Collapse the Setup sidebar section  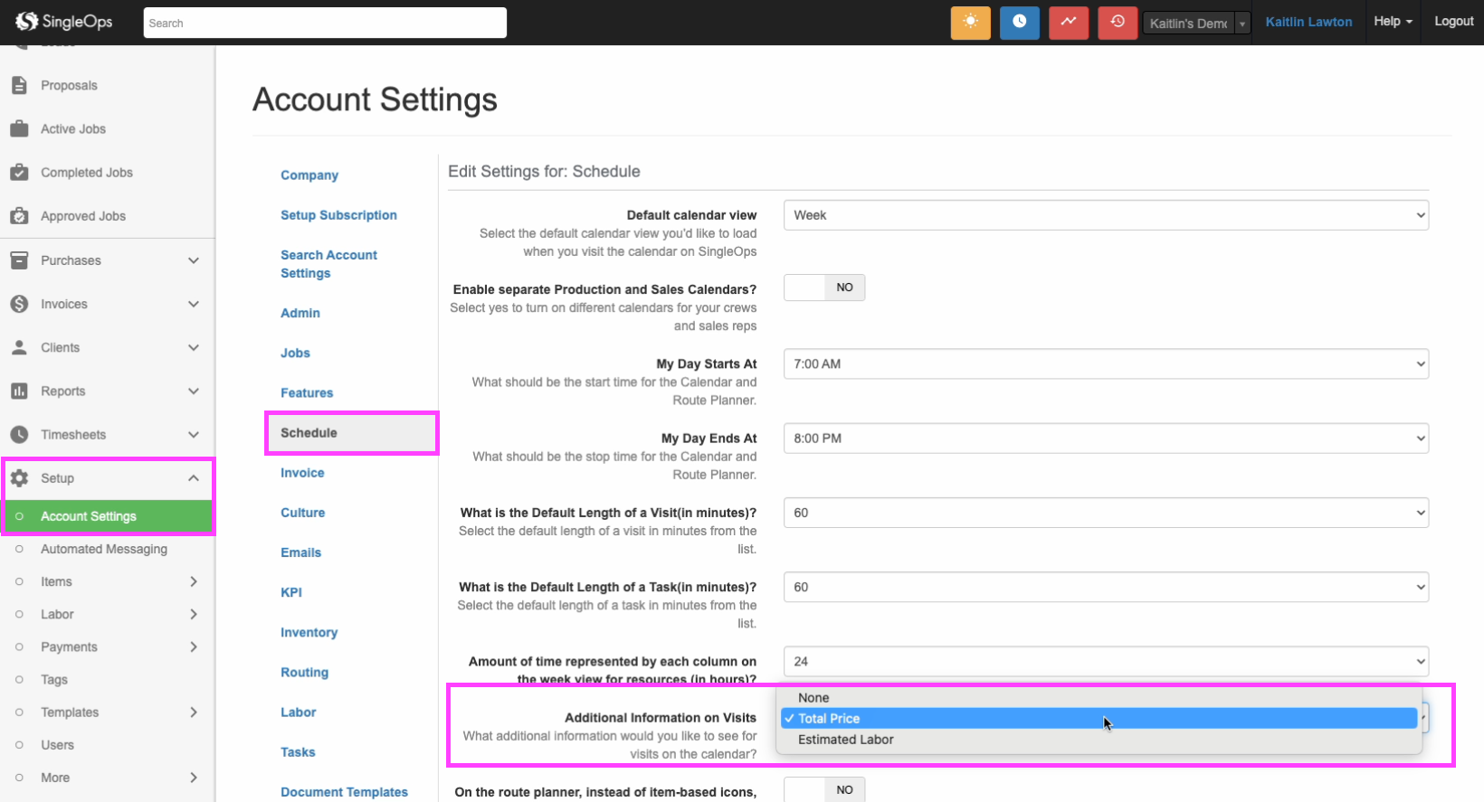[193, 478]
